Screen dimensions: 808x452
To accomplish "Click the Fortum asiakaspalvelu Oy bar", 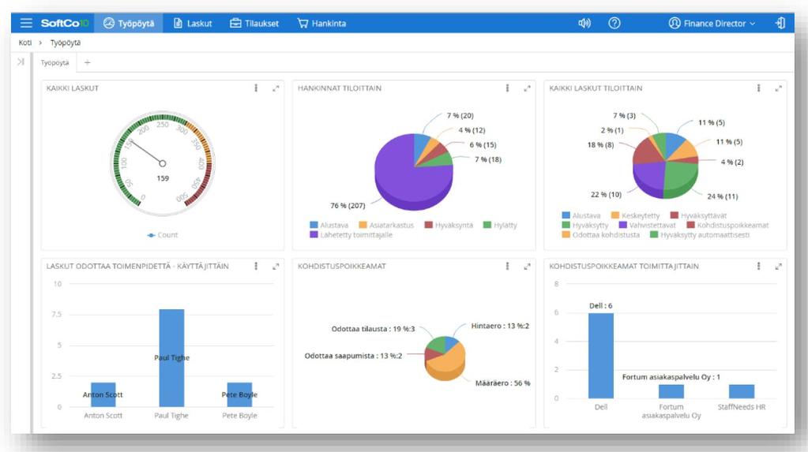I will click(x=671, y=391).
